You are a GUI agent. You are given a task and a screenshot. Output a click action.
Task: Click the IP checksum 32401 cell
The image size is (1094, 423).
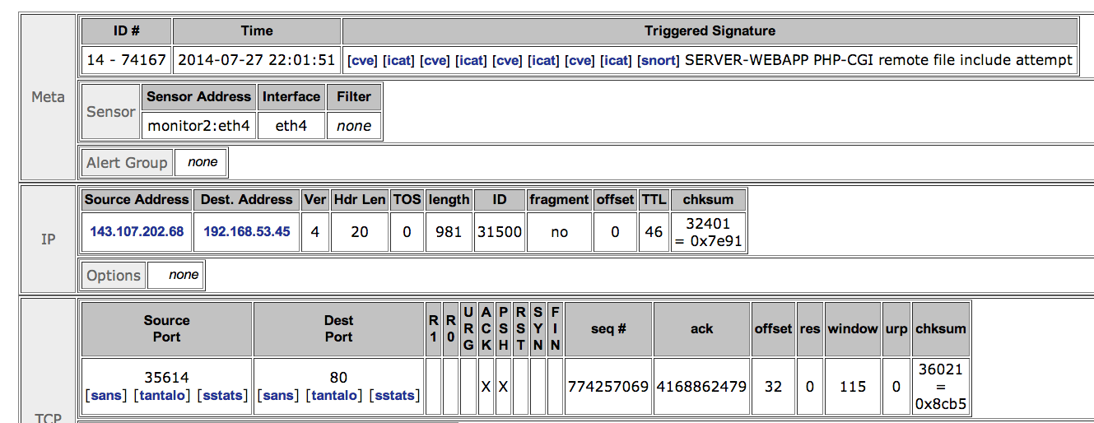(x=708, y=232)
